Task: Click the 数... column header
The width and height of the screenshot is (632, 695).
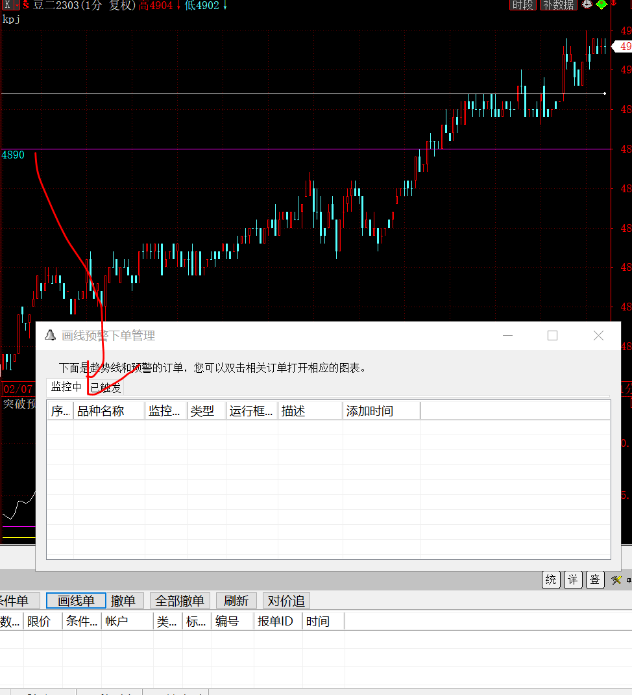Action: (x=12, y=622)
